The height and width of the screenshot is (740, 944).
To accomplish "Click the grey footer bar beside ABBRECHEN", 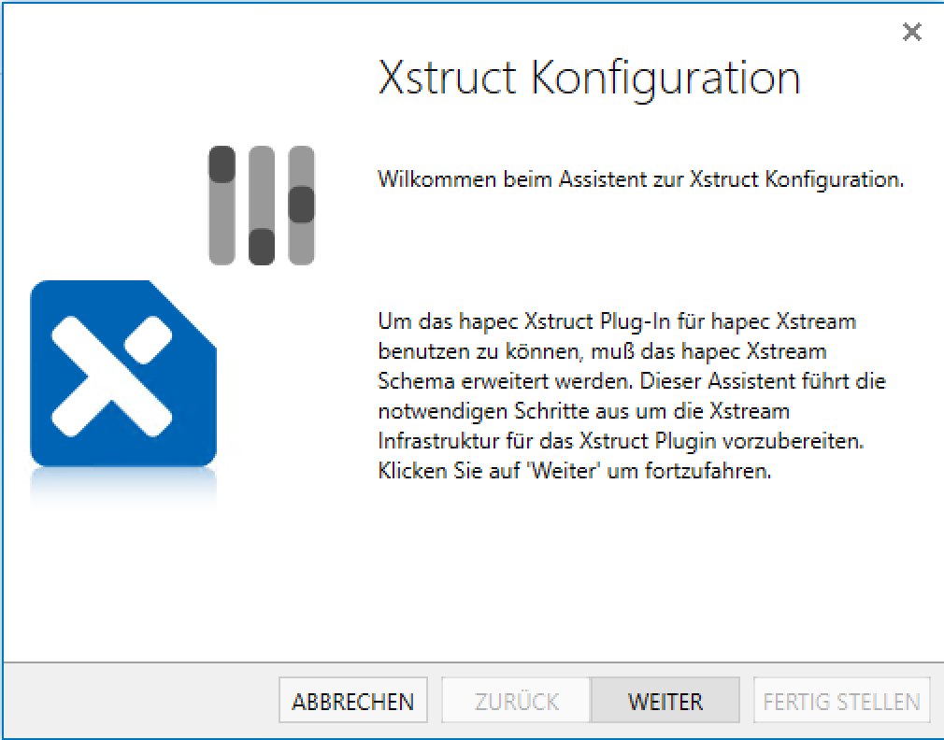I will pyautogui.click(x=140, y=701).
